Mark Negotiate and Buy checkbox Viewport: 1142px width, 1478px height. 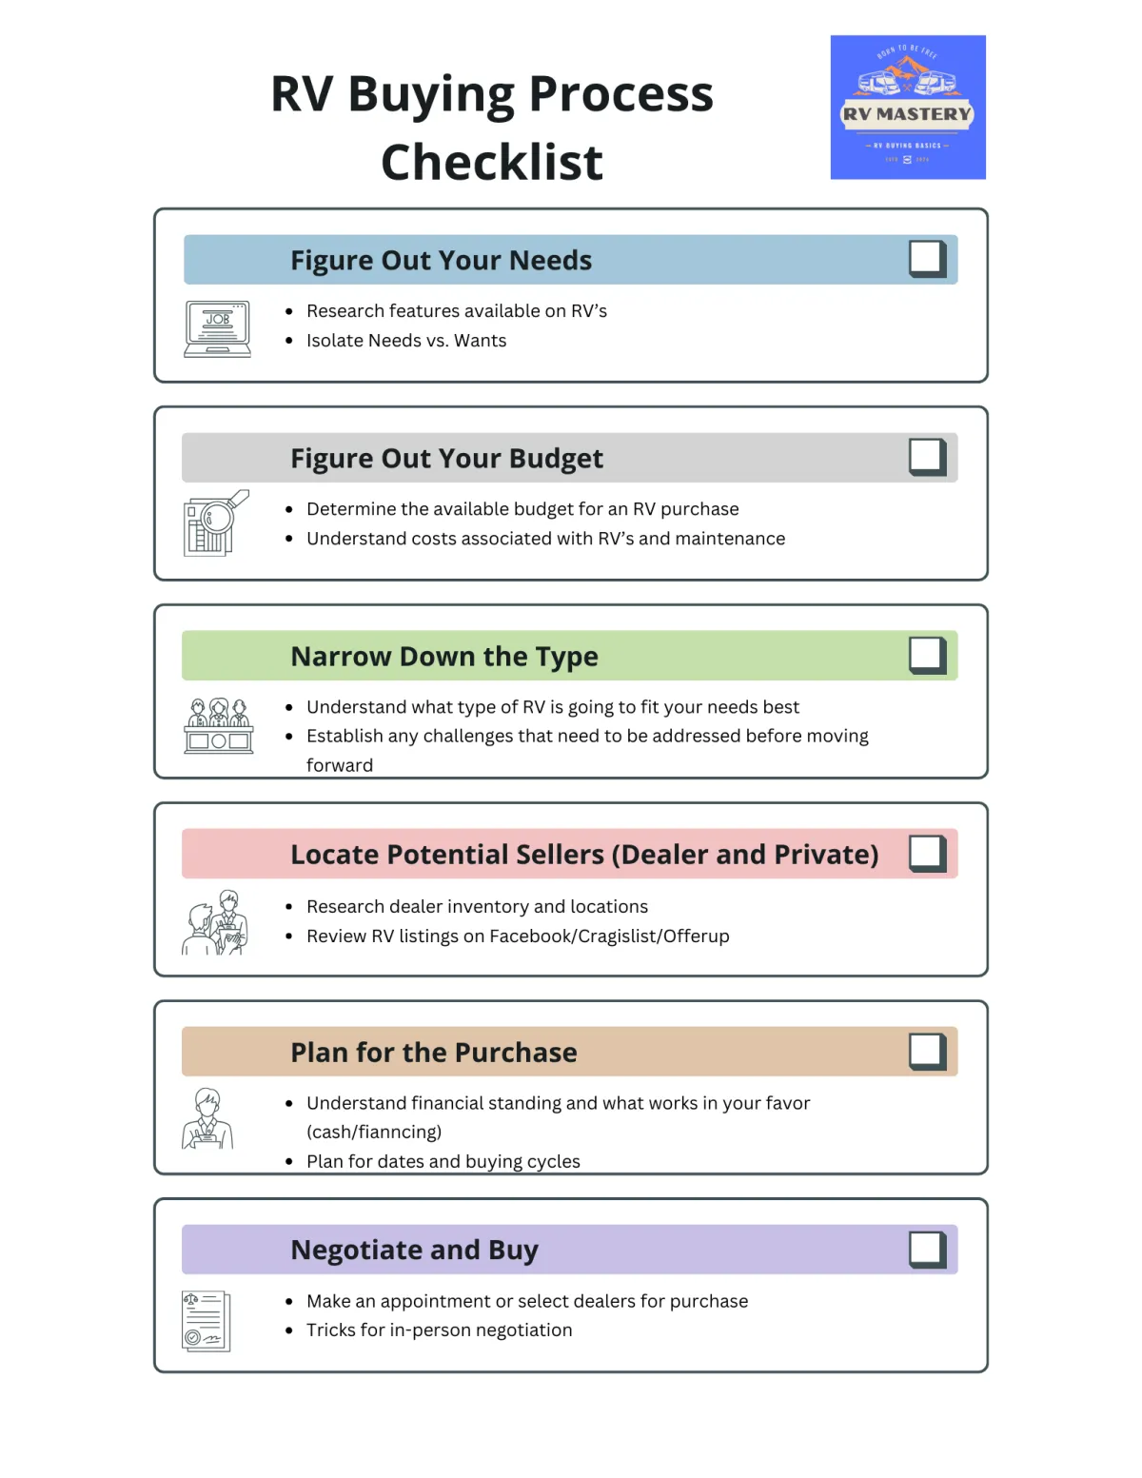[x=927, y=1249]
